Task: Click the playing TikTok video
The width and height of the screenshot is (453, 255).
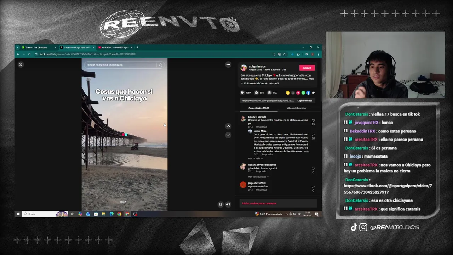Action: coord(125,135)
